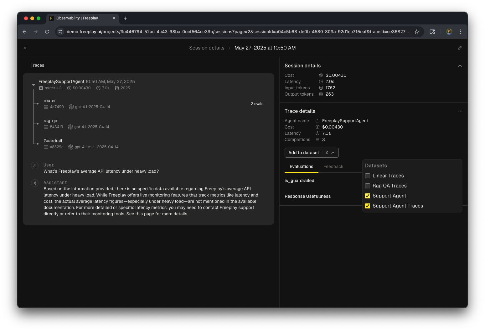
Task: Bookmark this page with the star
Action: (417, 32)
